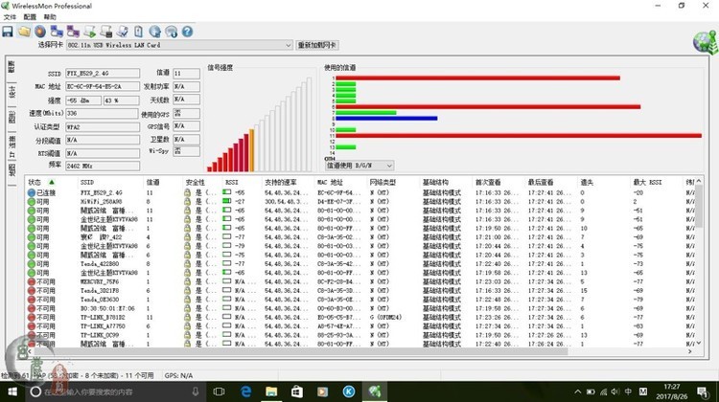This screenshot has height=402, width=719.
Task: Click padlock icon in Tenda_3D21F8 row
Action: tap(187, 290)
